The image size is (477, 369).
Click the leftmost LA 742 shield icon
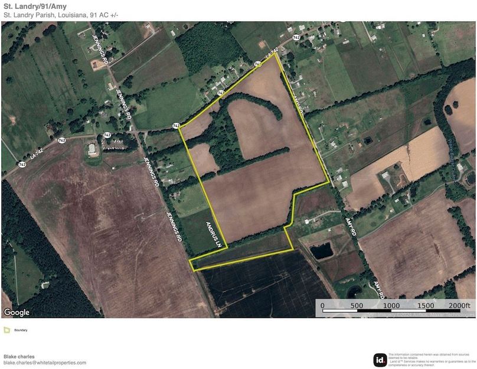(22, 164)
